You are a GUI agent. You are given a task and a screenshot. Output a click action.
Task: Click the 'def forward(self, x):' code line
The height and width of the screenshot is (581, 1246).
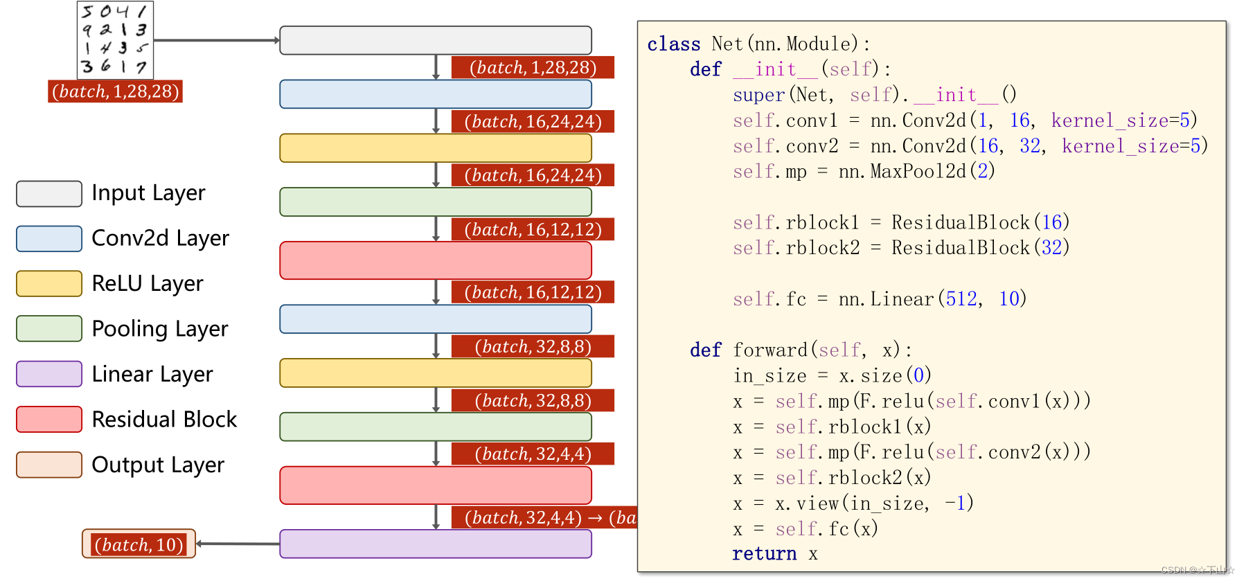coord(801,350)
